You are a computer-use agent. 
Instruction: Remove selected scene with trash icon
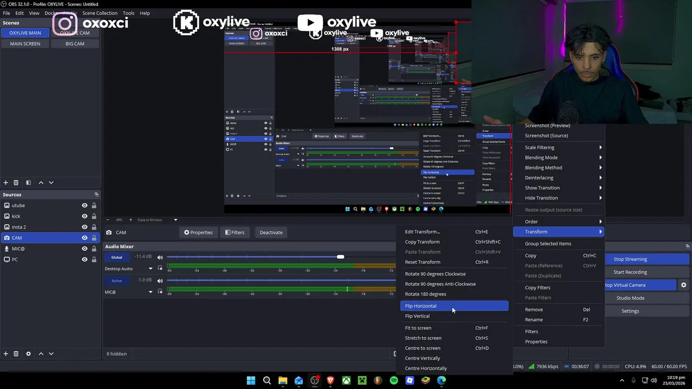click(16, 183)
